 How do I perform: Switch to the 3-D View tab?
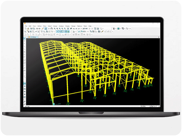click(x=33, y=37)
